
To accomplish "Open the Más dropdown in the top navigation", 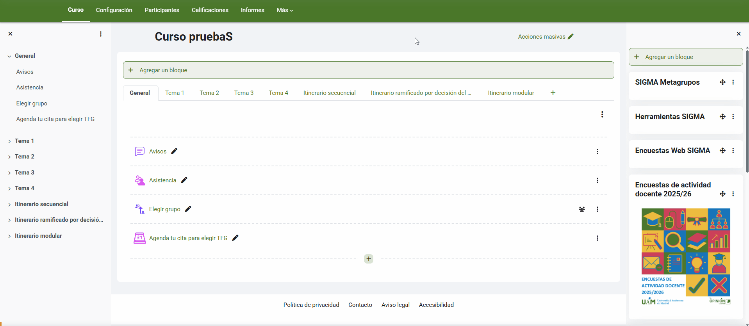I will (x=285, y=10).
